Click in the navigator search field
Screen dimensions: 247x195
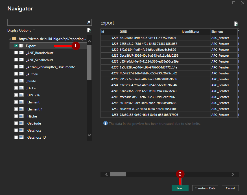pyautogui.click(x=47, y=22)
